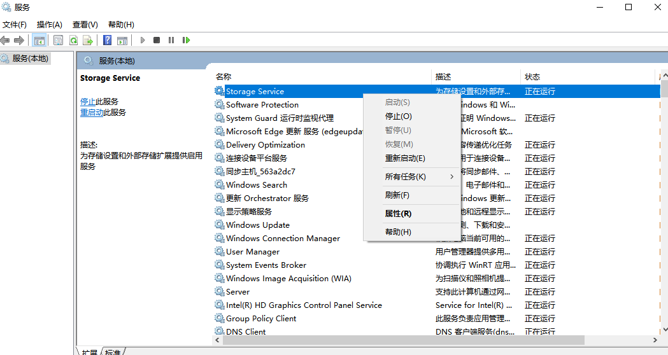668x355 pixels.
Task: Click the Forward arrow toolbar icon
Action: (x=18, y=41)
